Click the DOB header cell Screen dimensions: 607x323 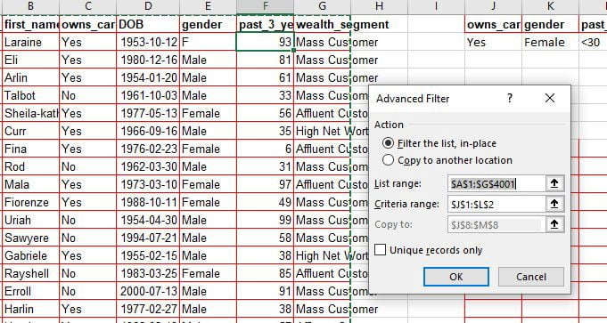(148, 24)
